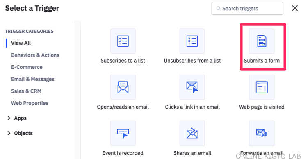The image size is (301, 159).
Task: Click the "Opens/reads an email" label
Action: 123,107
